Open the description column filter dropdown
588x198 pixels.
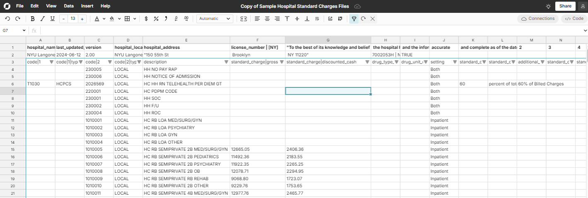[226, 62]
